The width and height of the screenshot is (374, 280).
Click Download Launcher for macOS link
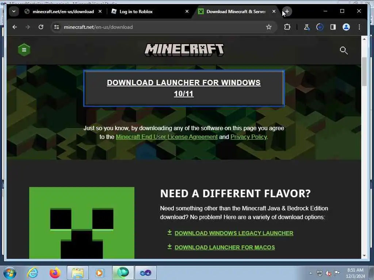tap(225, 248)
